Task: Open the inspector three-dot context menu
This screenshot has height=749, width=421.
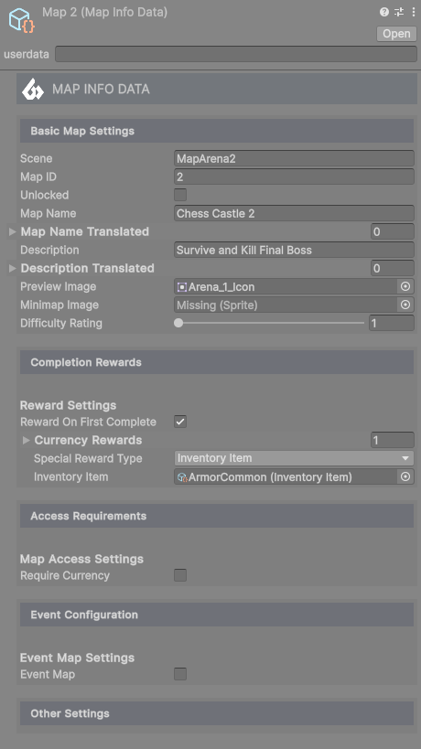Action: 414,12
